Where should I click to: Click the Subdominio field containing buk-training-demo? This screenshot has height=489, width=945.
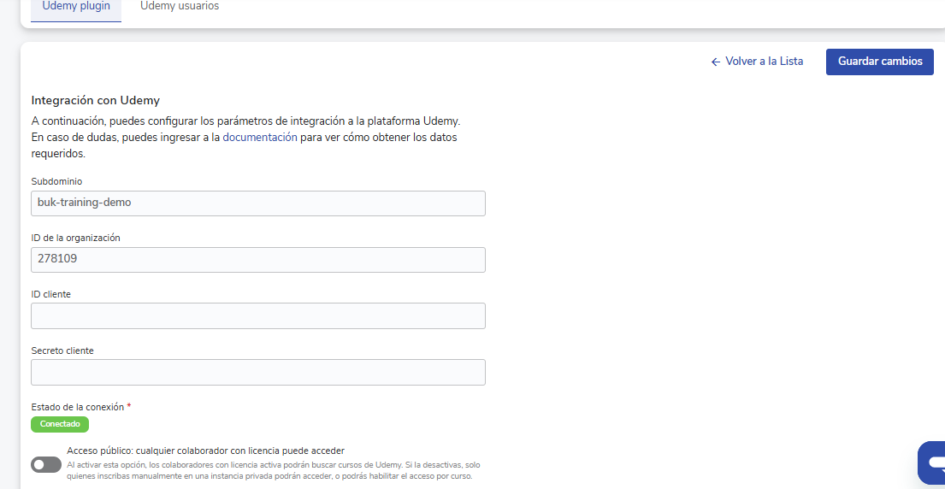[x=257, y=203]
